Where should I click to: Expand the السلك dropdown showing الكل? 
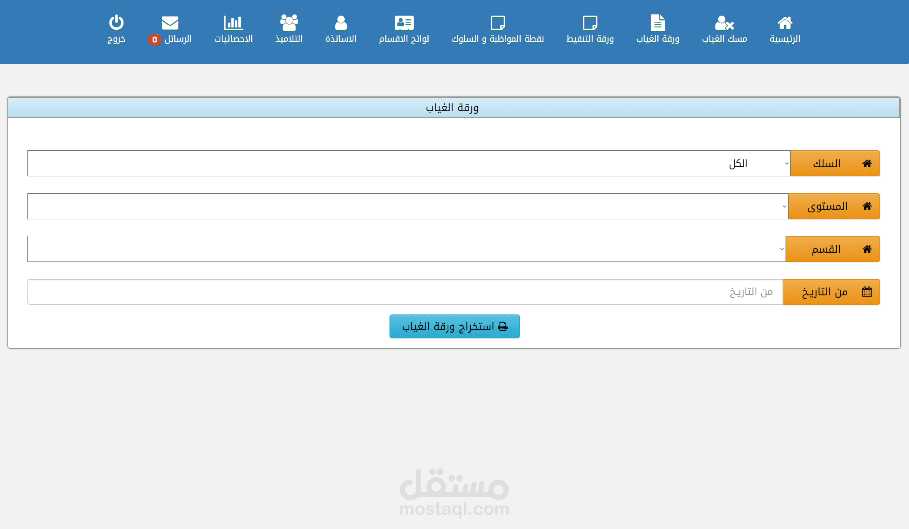click(409, 163)
